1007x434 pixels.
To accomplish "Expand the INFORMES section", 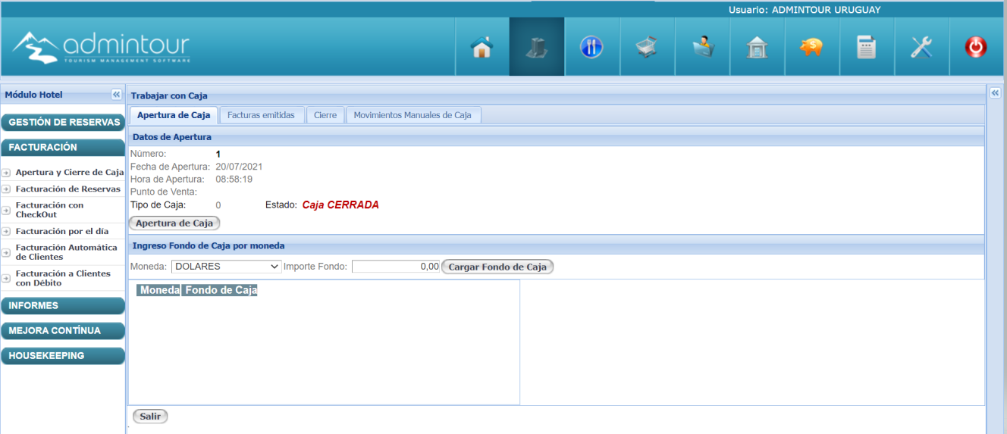I will point(63,306).
